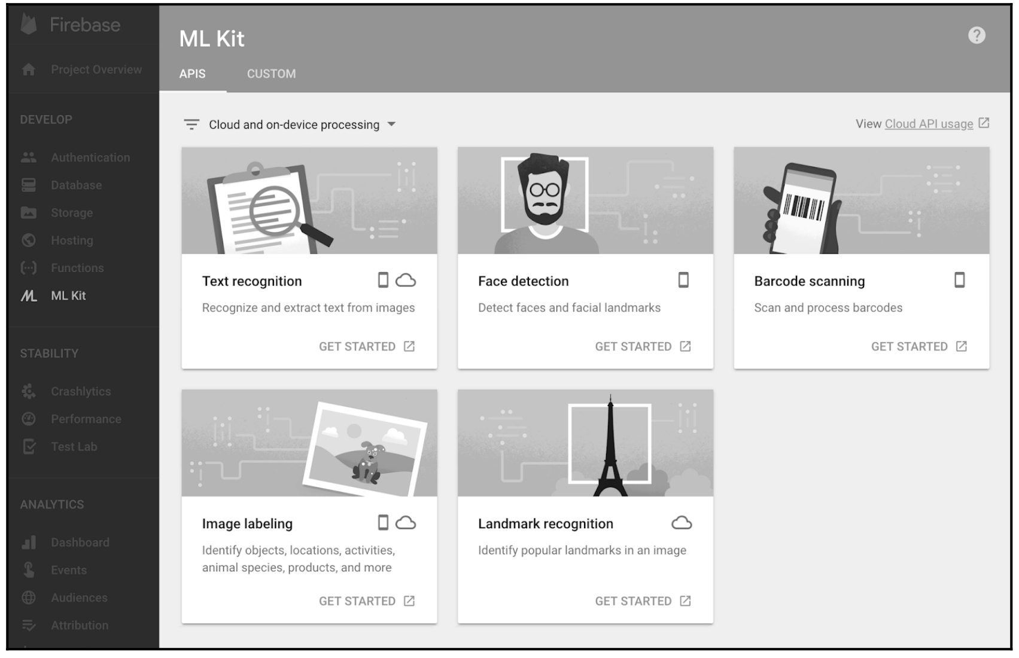Click the Landmark recognition Eiffel Tower illustration
The width and height of the screenshot is (1019, 658).
point(585,443)
